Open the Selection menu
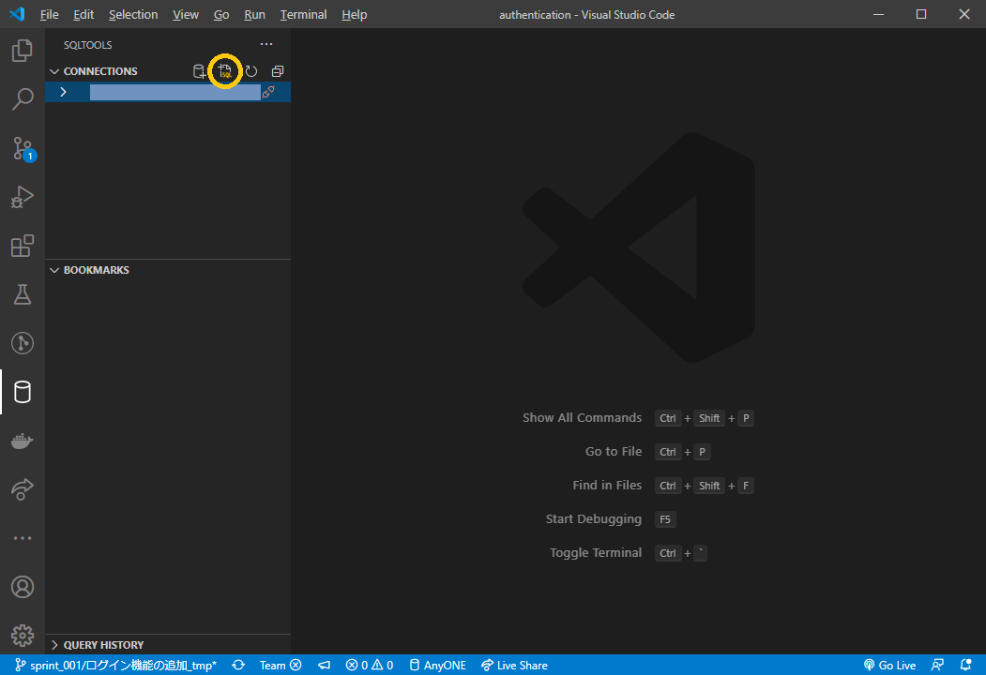The height and width of the screenshot is (675, 986). pyautogui.click(x=132, y=14)
